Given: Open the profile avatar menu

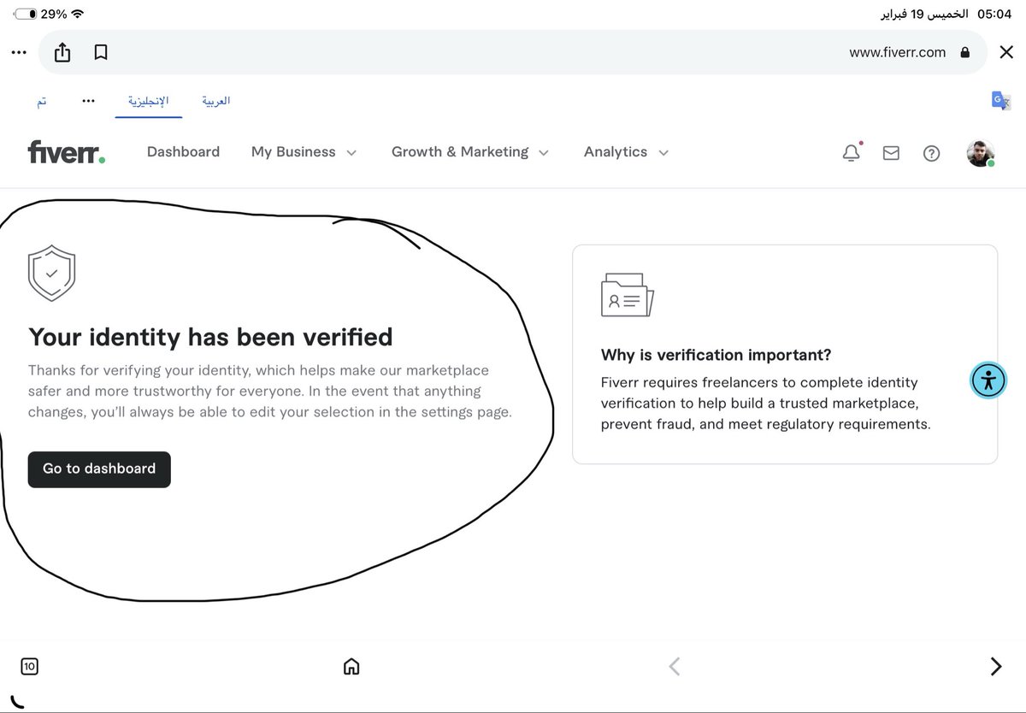Looking at the screenshot, I should (981, 153).
